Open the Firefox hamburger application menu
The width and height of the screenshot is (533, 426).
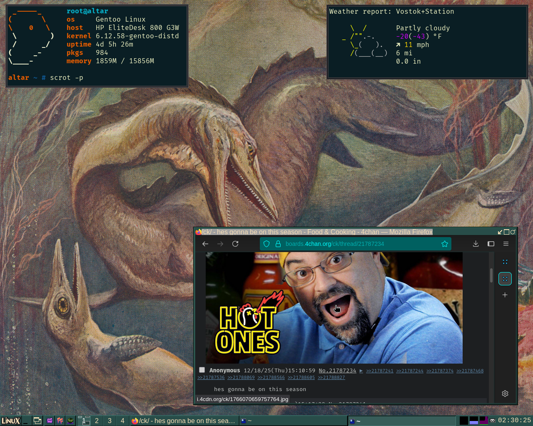[506, 244]
